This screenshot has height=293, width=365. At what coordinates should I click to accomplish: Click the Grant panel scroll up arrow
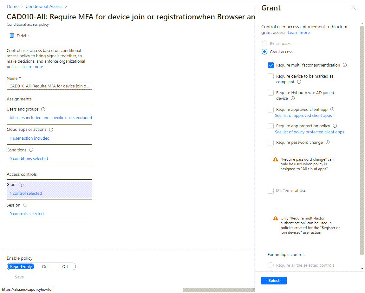click(x=362, y=23)
